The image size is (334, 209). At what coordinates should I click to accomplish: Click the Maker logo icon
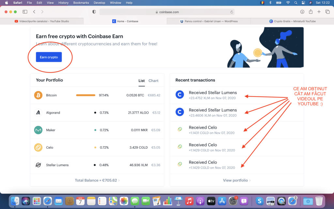(x=38, y=130)
